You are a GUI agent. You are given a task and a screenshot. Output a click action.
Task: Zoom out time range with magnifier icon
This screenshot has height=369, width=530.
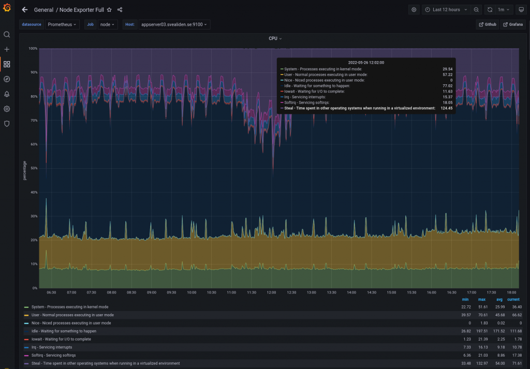(x=476, y=10)
